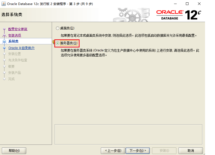Click the 概要 step label

11,66
